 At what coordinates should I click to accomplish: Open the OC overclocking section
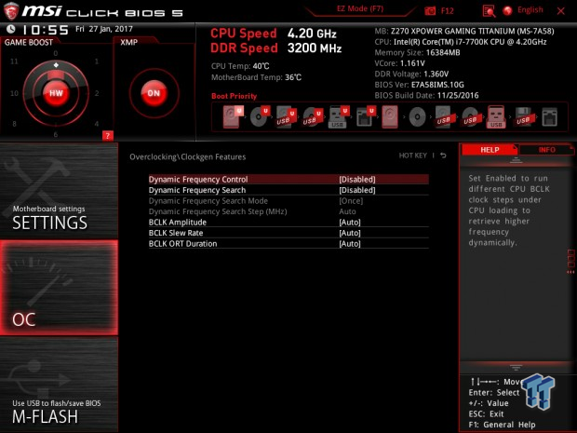click(59, 288)
